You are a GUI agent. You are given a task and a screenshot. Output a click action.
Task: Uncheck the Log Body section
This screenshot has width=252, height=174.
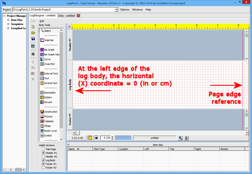pyautogui.click(x=43, y=160)
